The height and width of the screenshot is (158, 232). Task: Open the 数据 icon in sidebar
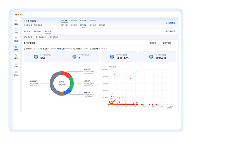[x=16, y=38]
